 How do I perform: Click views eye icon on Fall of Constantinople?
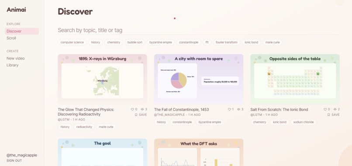[x=238, y=109]
